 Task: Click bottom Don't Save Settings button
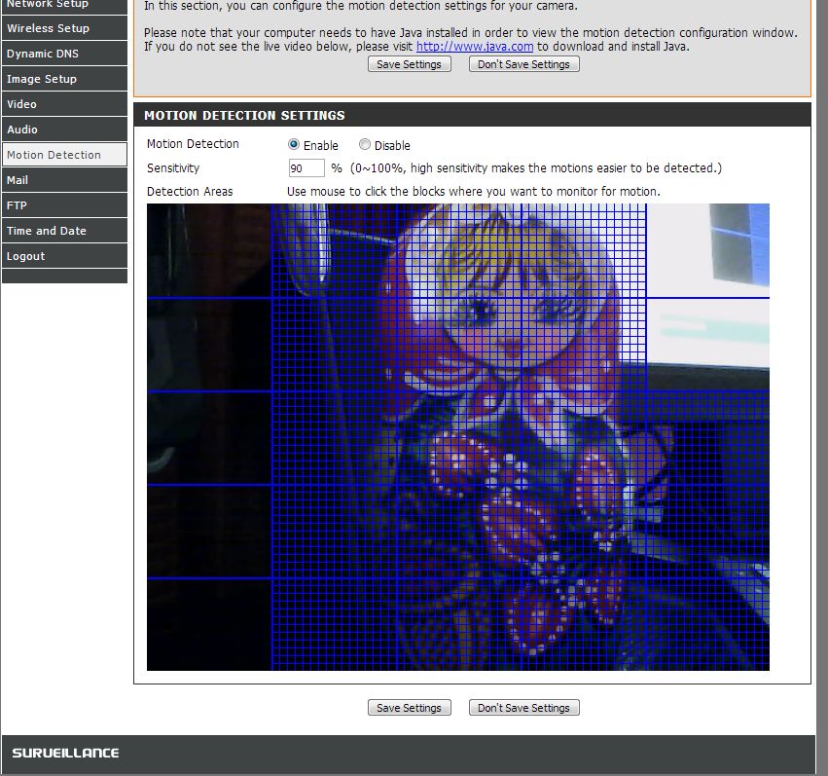(x=523, y=707)
